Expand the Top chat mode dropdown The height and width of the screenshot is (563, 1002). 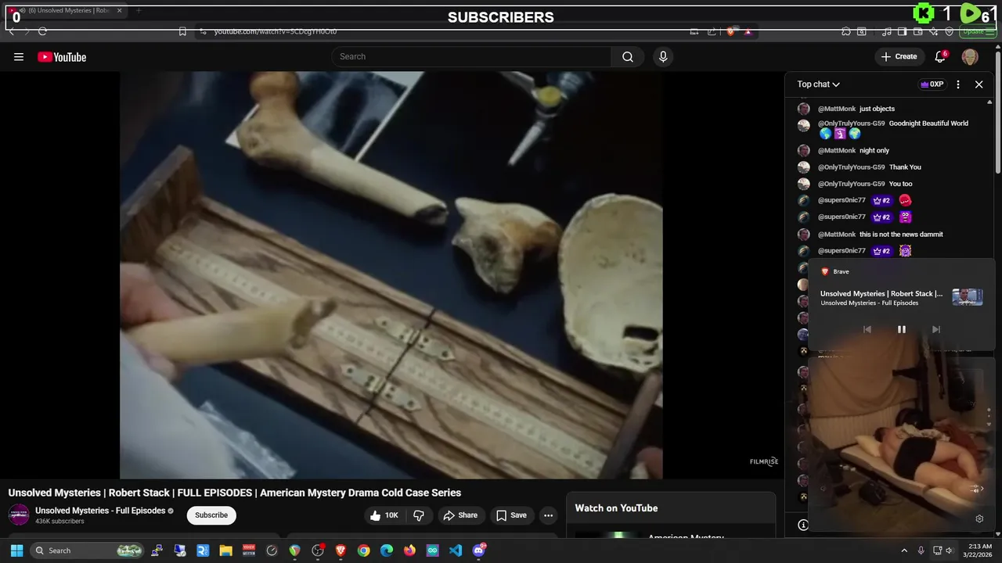pyautogui.click(x=819, y=84)
